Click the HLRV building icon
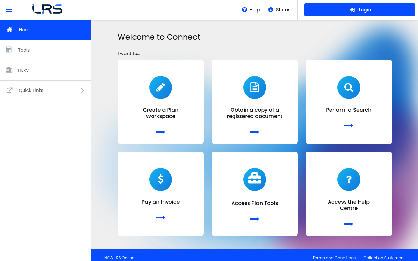The image size is (418, 261). click(9, 70)
